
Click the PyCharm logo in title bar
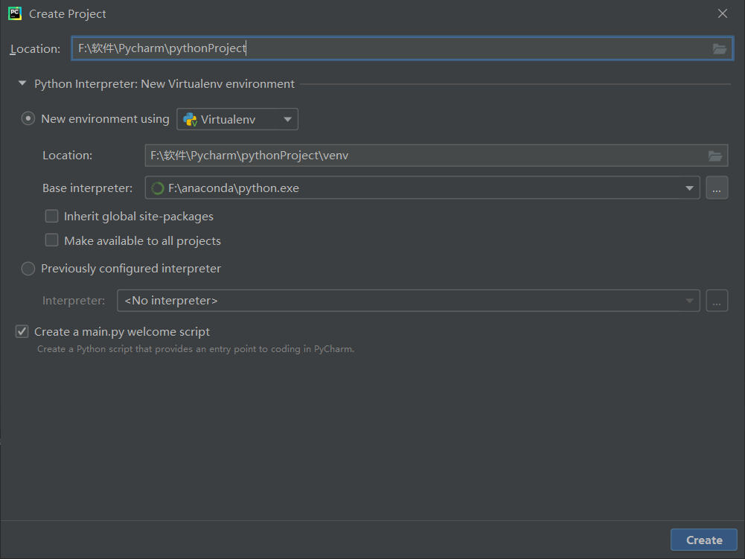[x=14, y=13]
